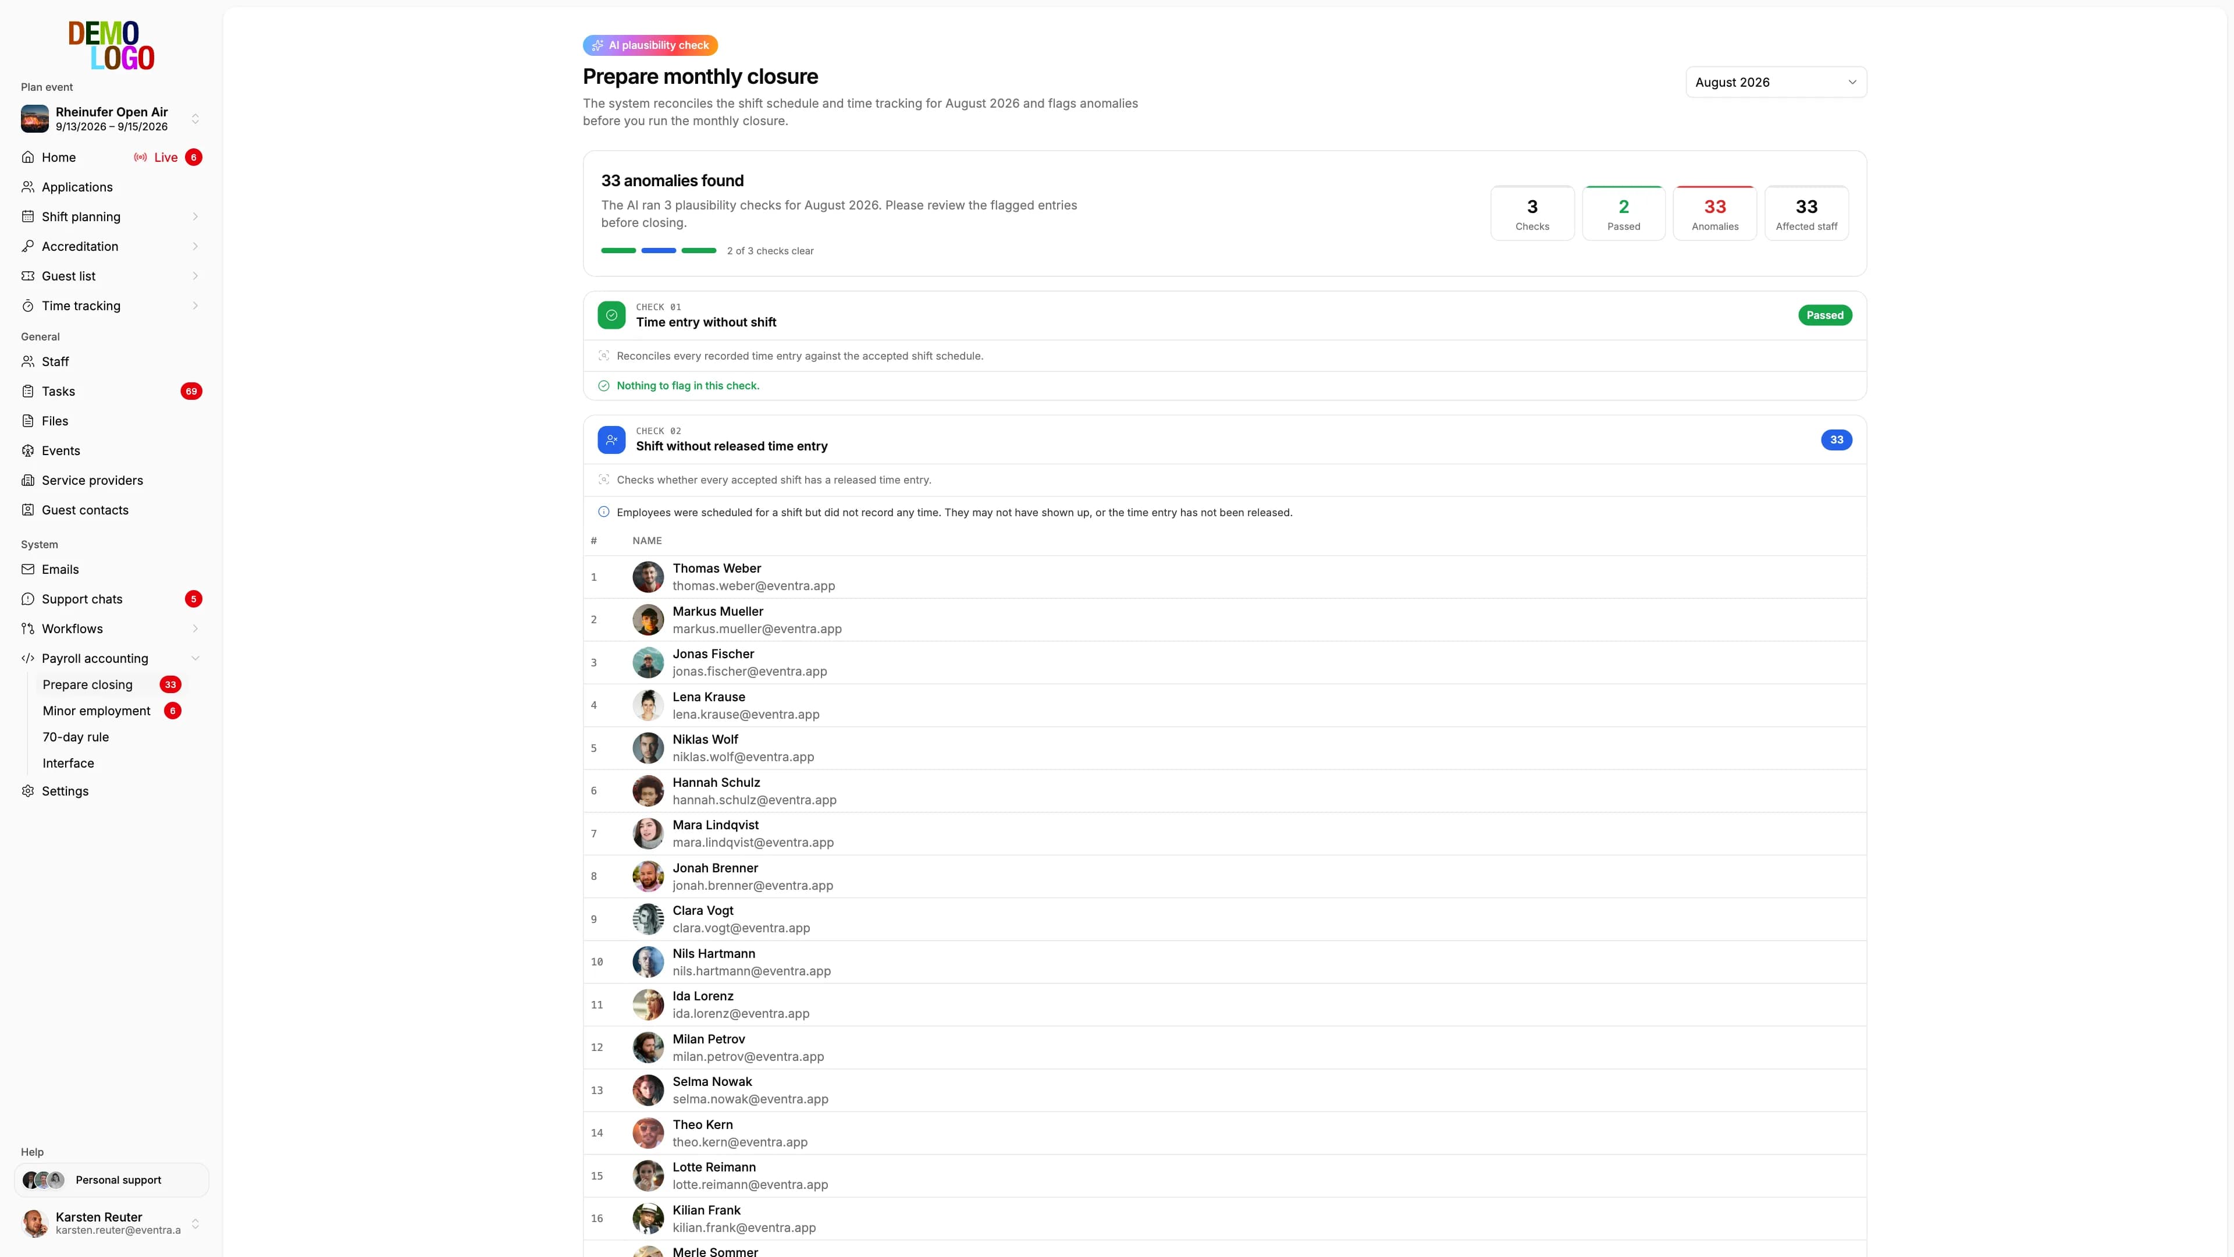Image resolution: width=2234 pixels, height=1257 pixels.
Task: Open the Rheinufer Open Air event switcher
Action: [x=111, y=119]
